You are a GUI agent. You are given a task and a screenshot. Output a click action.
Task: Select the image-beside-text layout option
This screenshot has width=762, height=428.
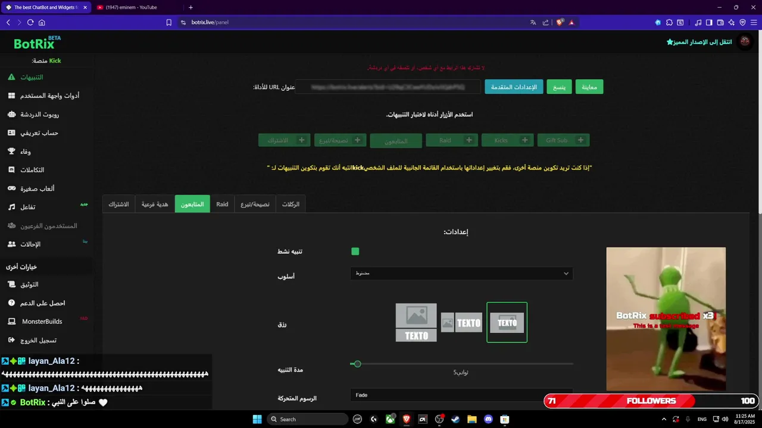point(461,323)
